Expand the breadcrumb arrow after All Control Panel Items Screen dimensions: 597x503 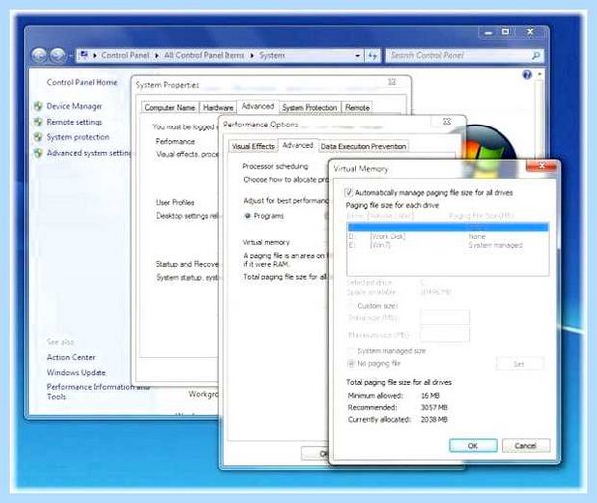click(x=252, y=56)
